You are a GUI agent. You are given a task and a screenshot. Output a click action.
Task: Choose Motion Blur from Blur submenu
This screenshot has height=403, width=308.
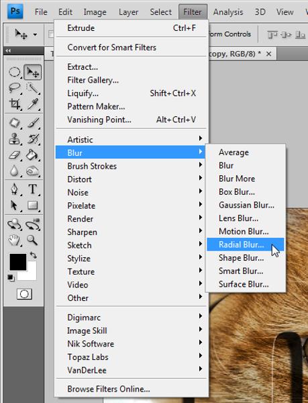pyautogui.click(x=246, y=231)
